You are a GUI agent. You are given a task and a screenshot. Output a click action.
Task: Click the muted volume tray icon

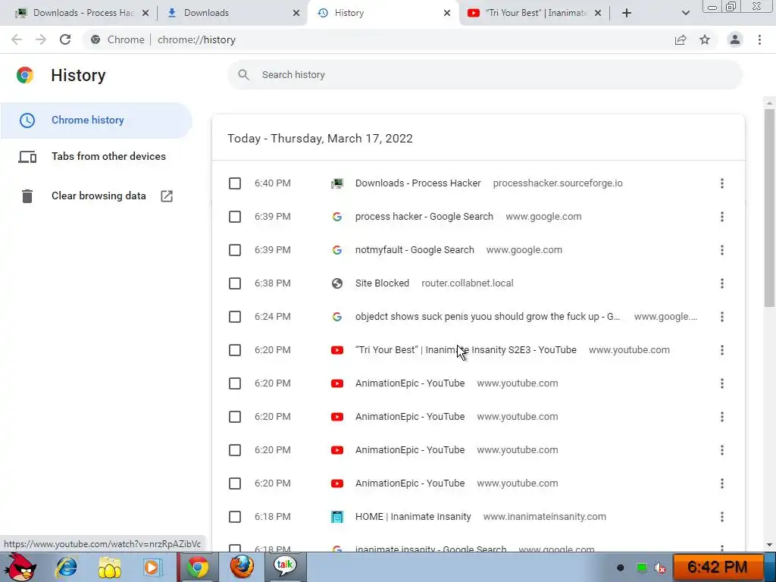click(x=660, y=568)
